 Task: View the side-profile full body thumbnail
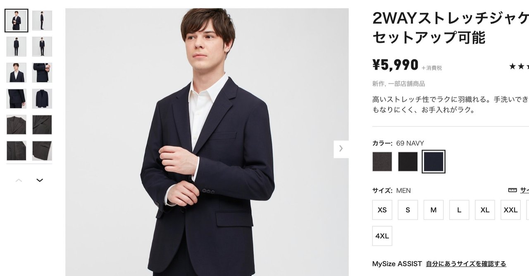pyautogui.click(x=42, y=20)
